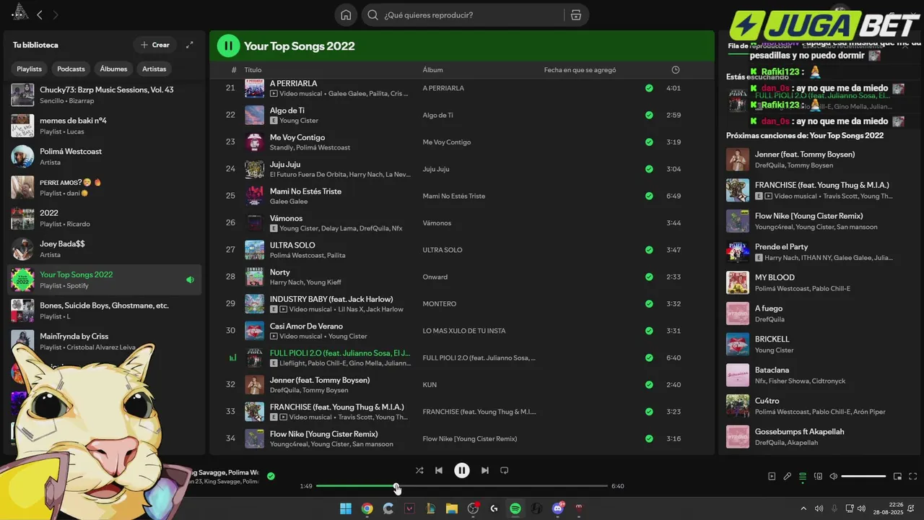Select the Podcasts filter chip

point(71,69)
